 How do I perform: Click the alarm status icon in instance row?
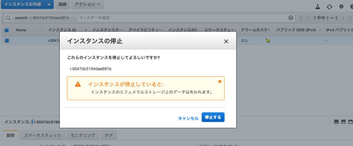[x=268, y=41]
